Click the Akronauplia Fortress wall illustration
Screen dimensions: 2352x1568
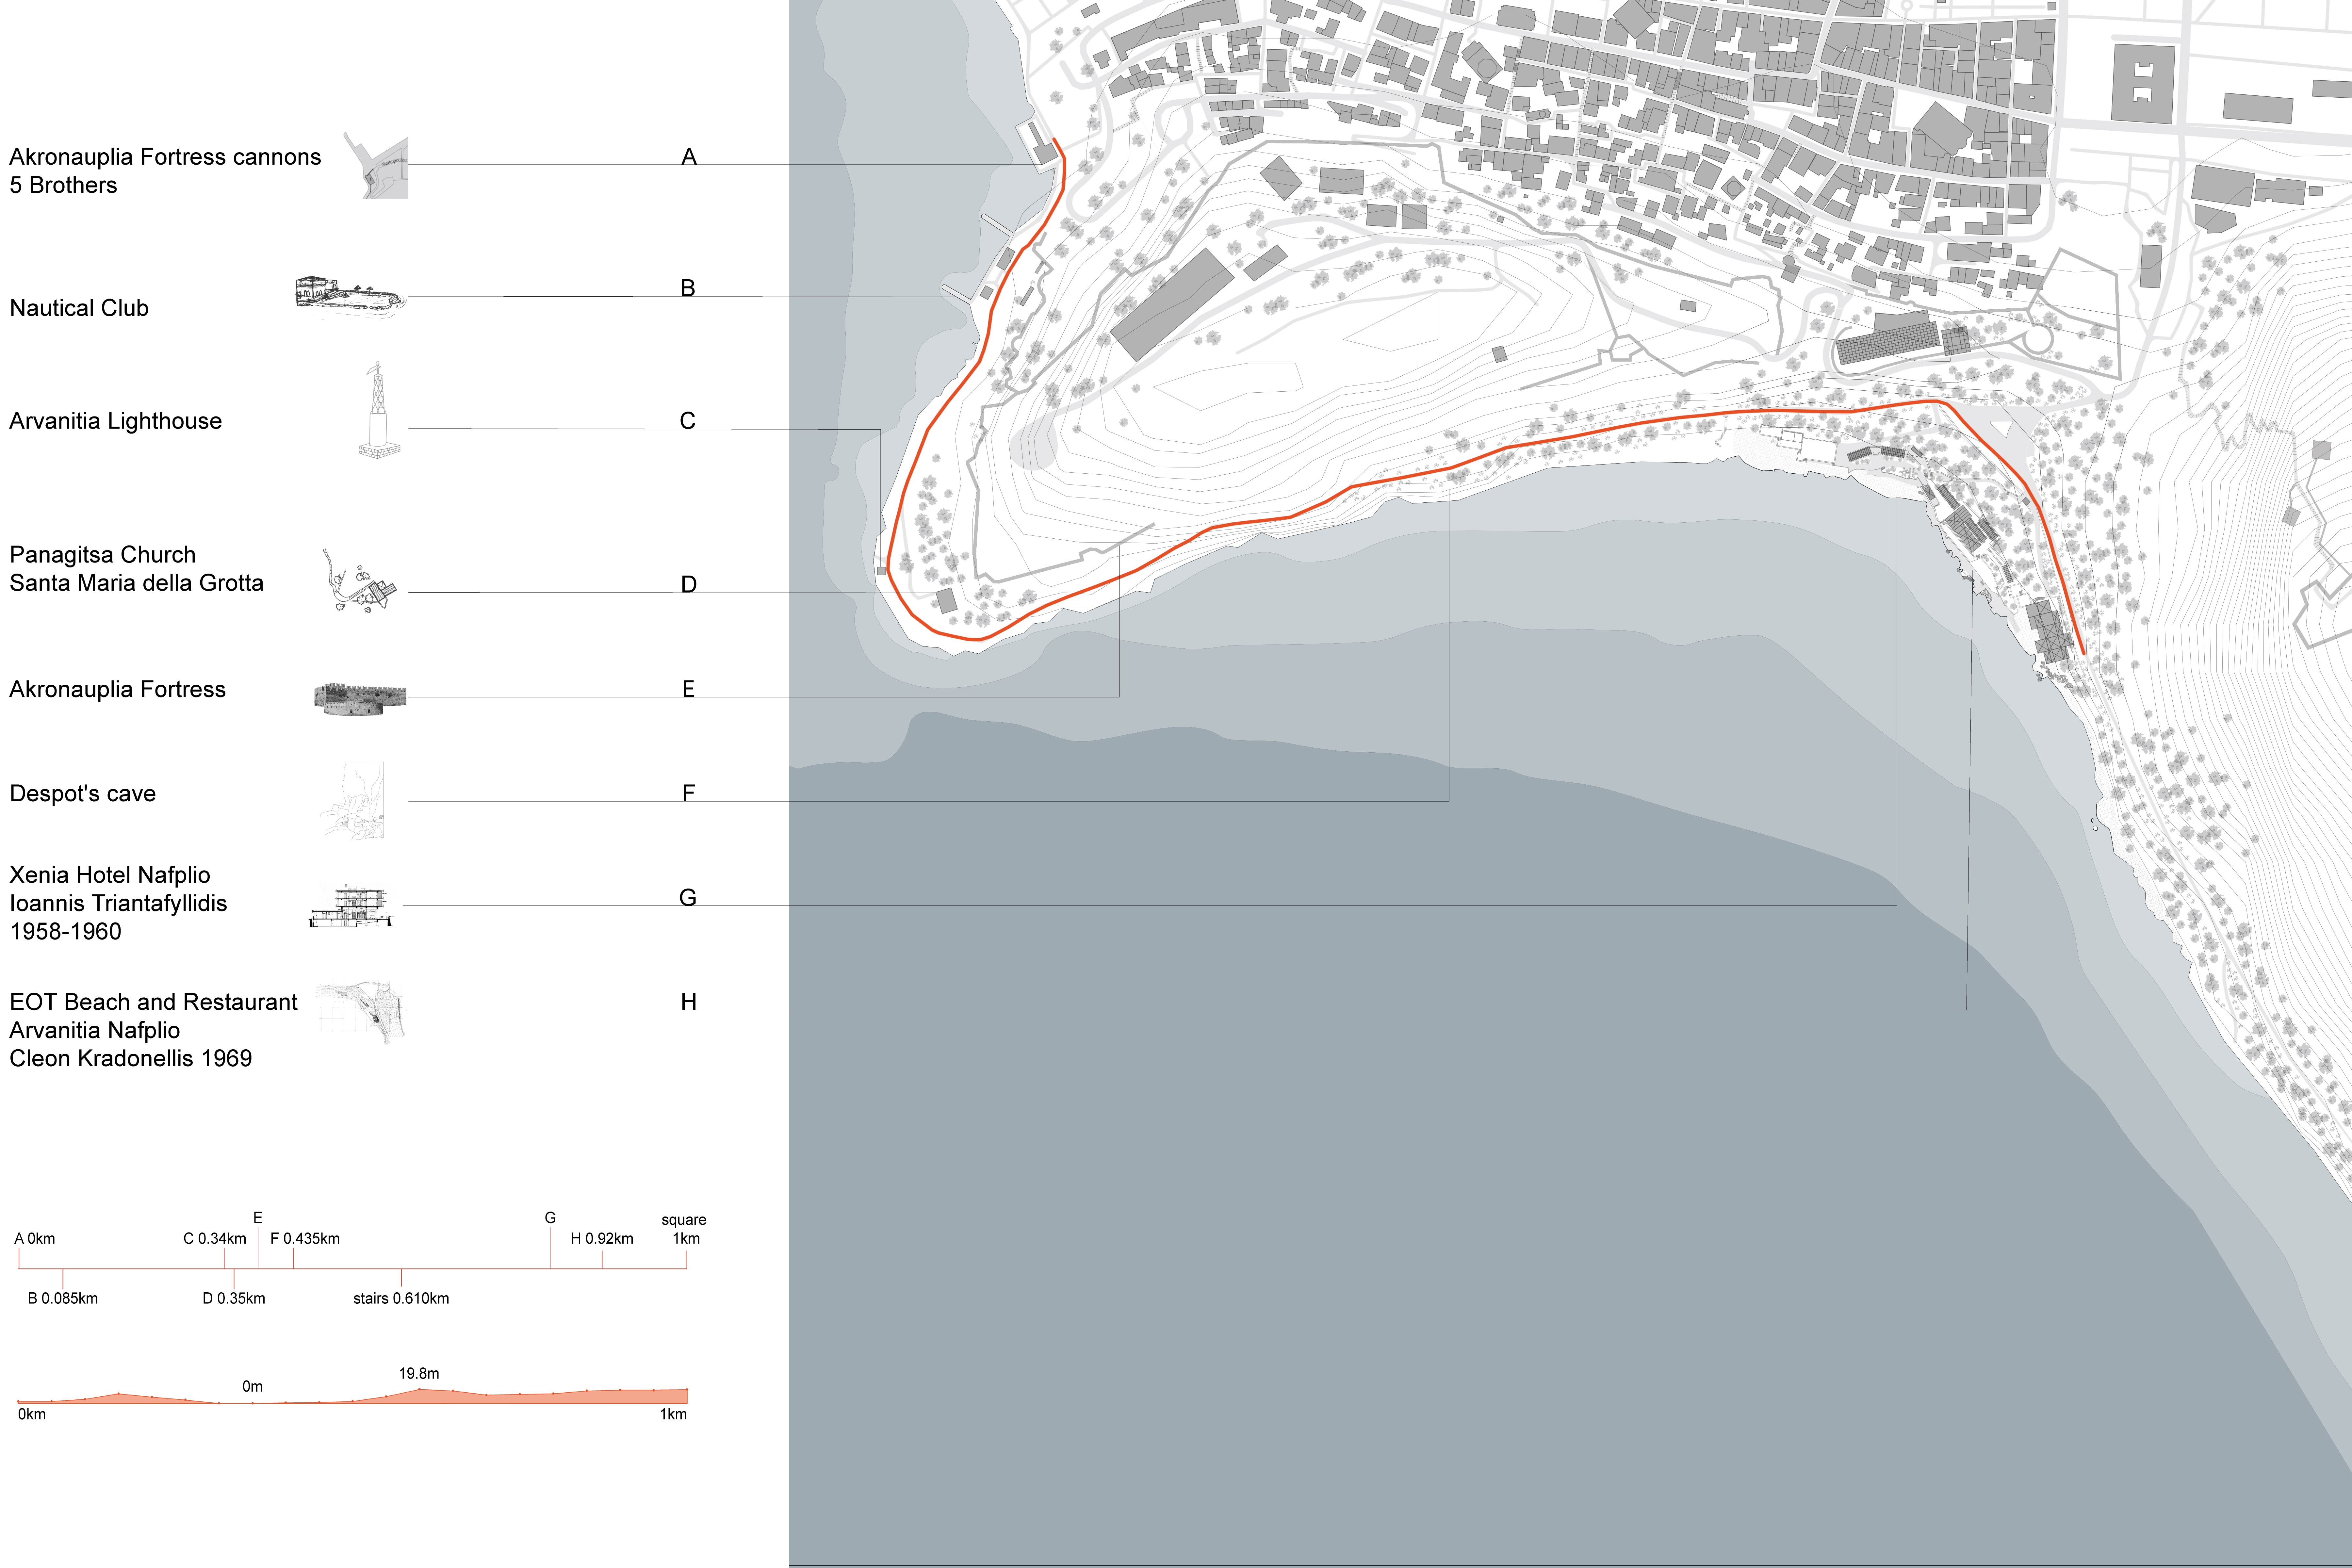point(360,699)
